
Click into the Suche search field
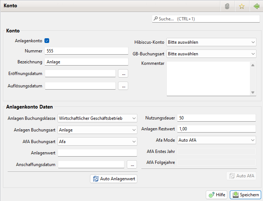click(x=206, y=19)
